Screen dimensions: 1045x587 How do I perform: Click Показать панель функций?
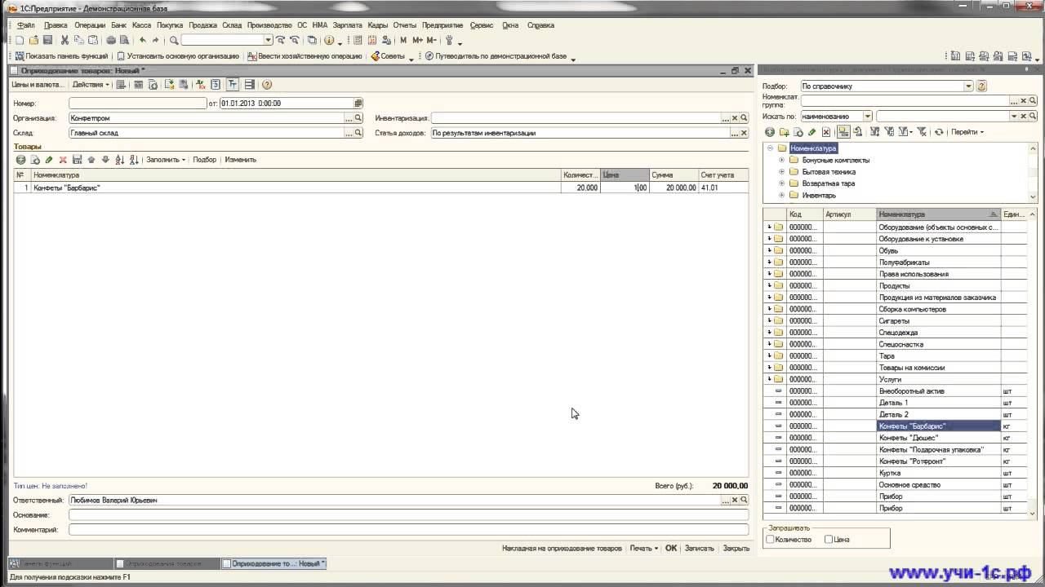61,56
